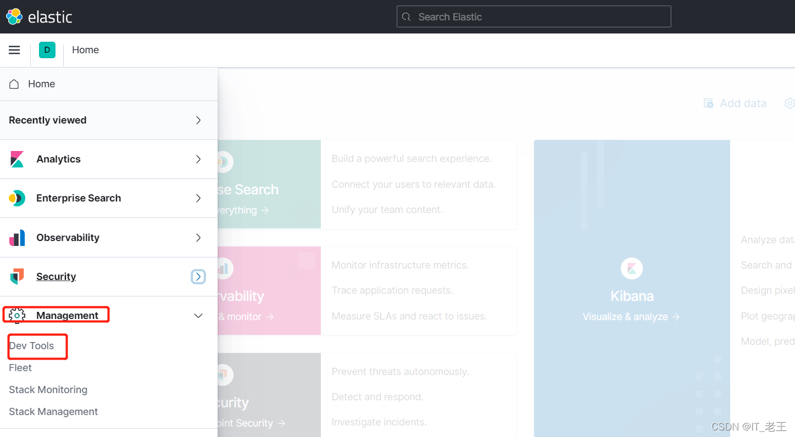This screenshot has height=437, width=795.
Task: Open Stack Management link
Action: [x=53, y=412]
